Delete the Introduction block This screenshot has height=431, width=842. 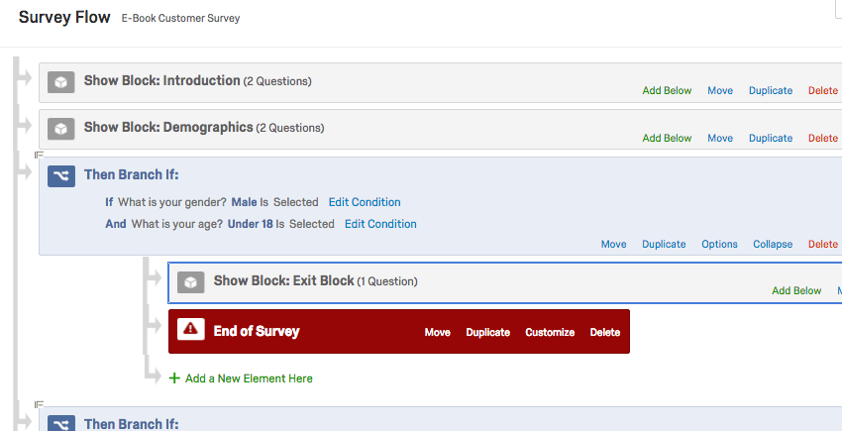822,91
